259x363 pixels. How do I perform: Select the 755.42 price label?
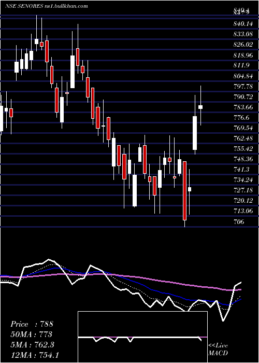click(x=243, y=149)
